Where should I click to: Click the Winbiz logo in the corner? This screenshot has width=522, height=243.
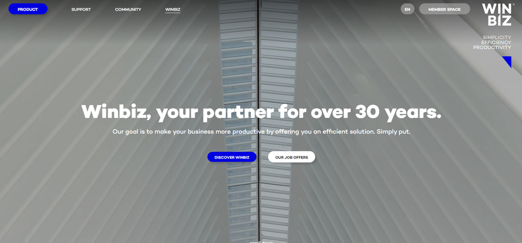497,14
